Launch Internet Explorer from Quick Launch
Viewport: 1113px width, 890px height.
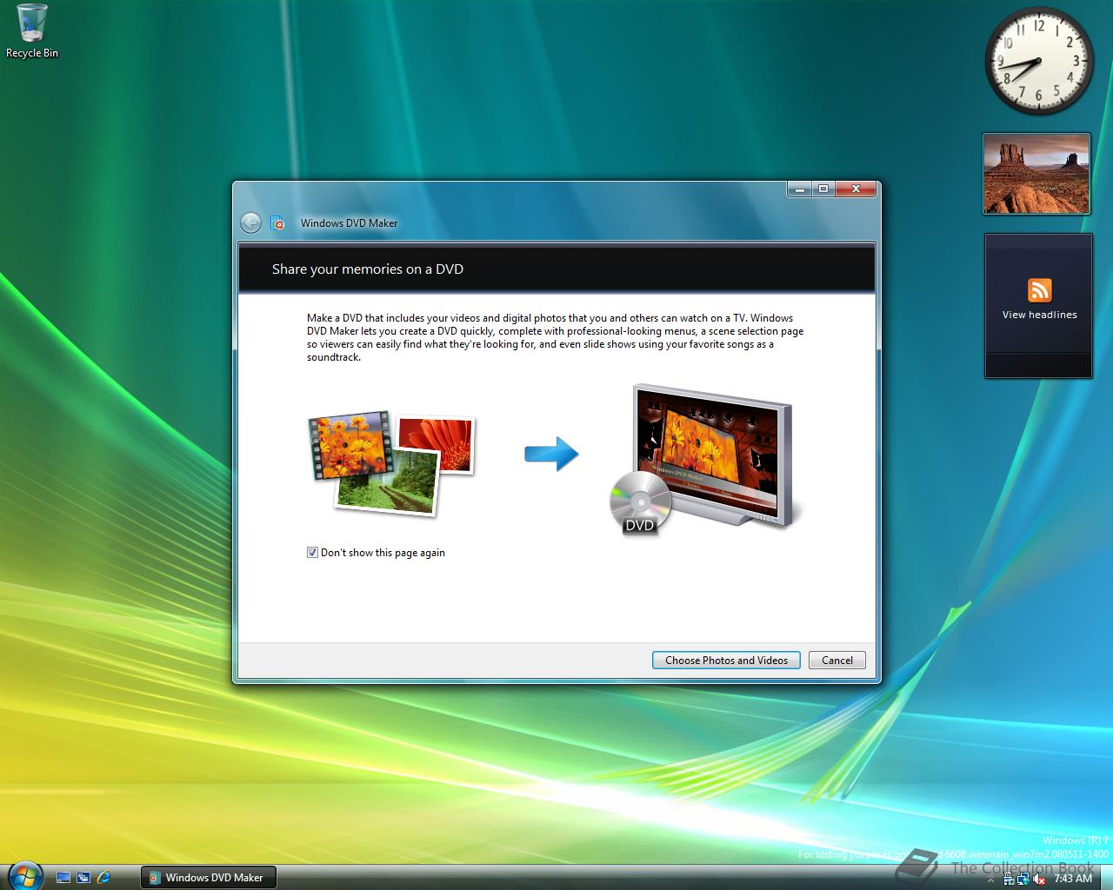click(103, 878)
